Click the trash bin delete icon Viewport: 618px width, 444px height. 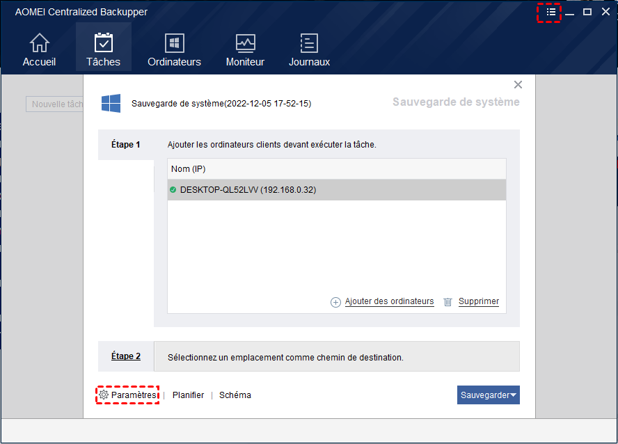point(447,302)
